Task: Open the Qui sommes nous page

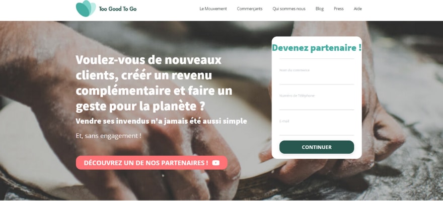Action: click(x=289, y=9)
